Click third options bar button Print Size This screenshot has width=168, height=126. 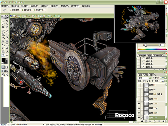coord(40,10)
